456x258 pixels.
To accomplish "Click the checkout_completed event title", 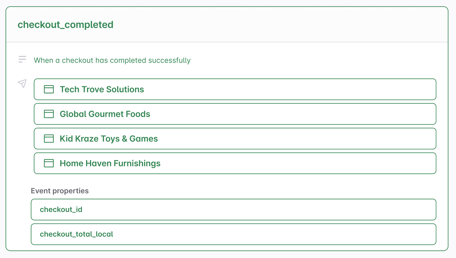I will [x=65, y=25].
